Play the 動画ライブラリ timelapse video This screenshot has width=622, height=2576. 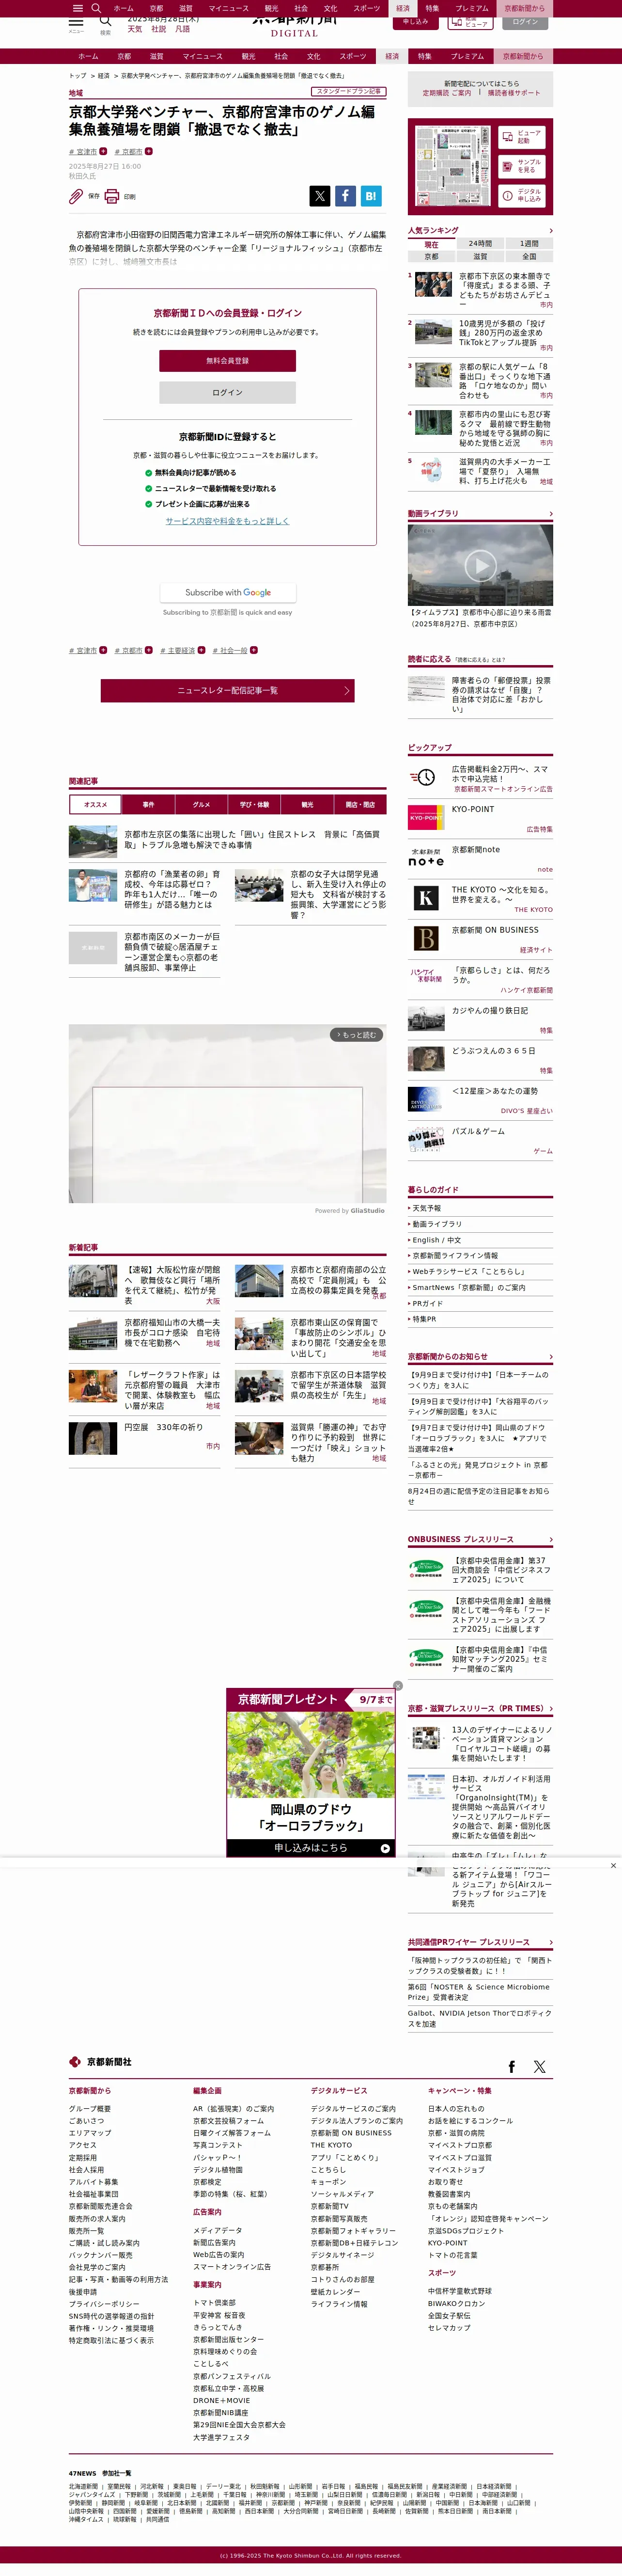(480, 565)
